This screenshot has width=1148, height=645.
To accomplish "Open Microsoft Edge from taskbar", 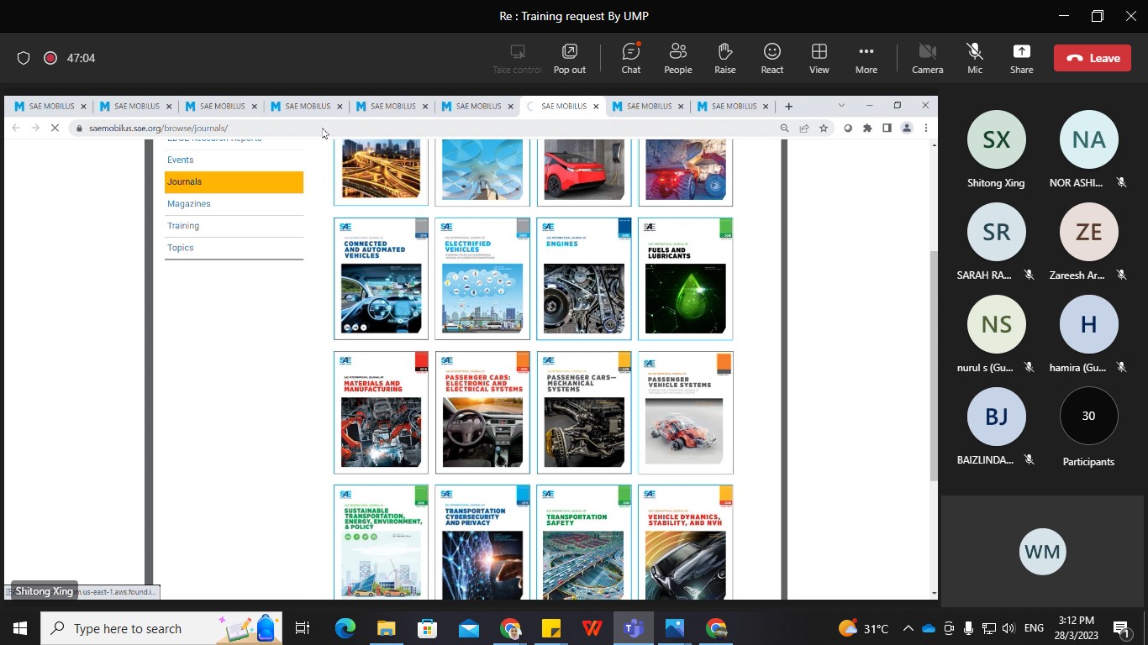I will tap(345, 628).
